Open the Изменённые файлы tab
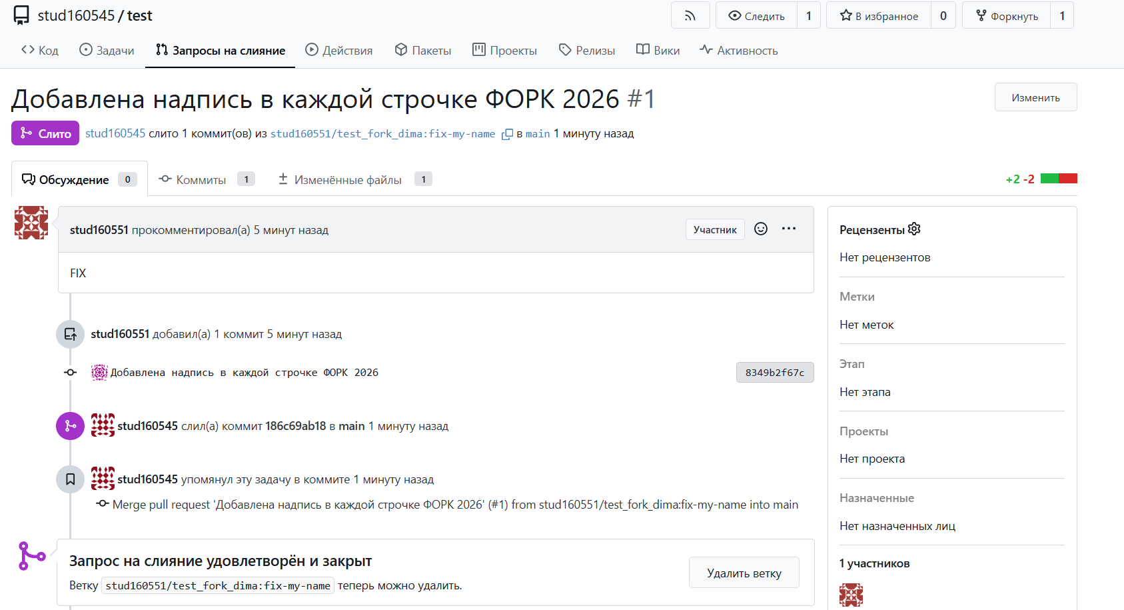Screen dimensions: 1124x610 [348, 179]
